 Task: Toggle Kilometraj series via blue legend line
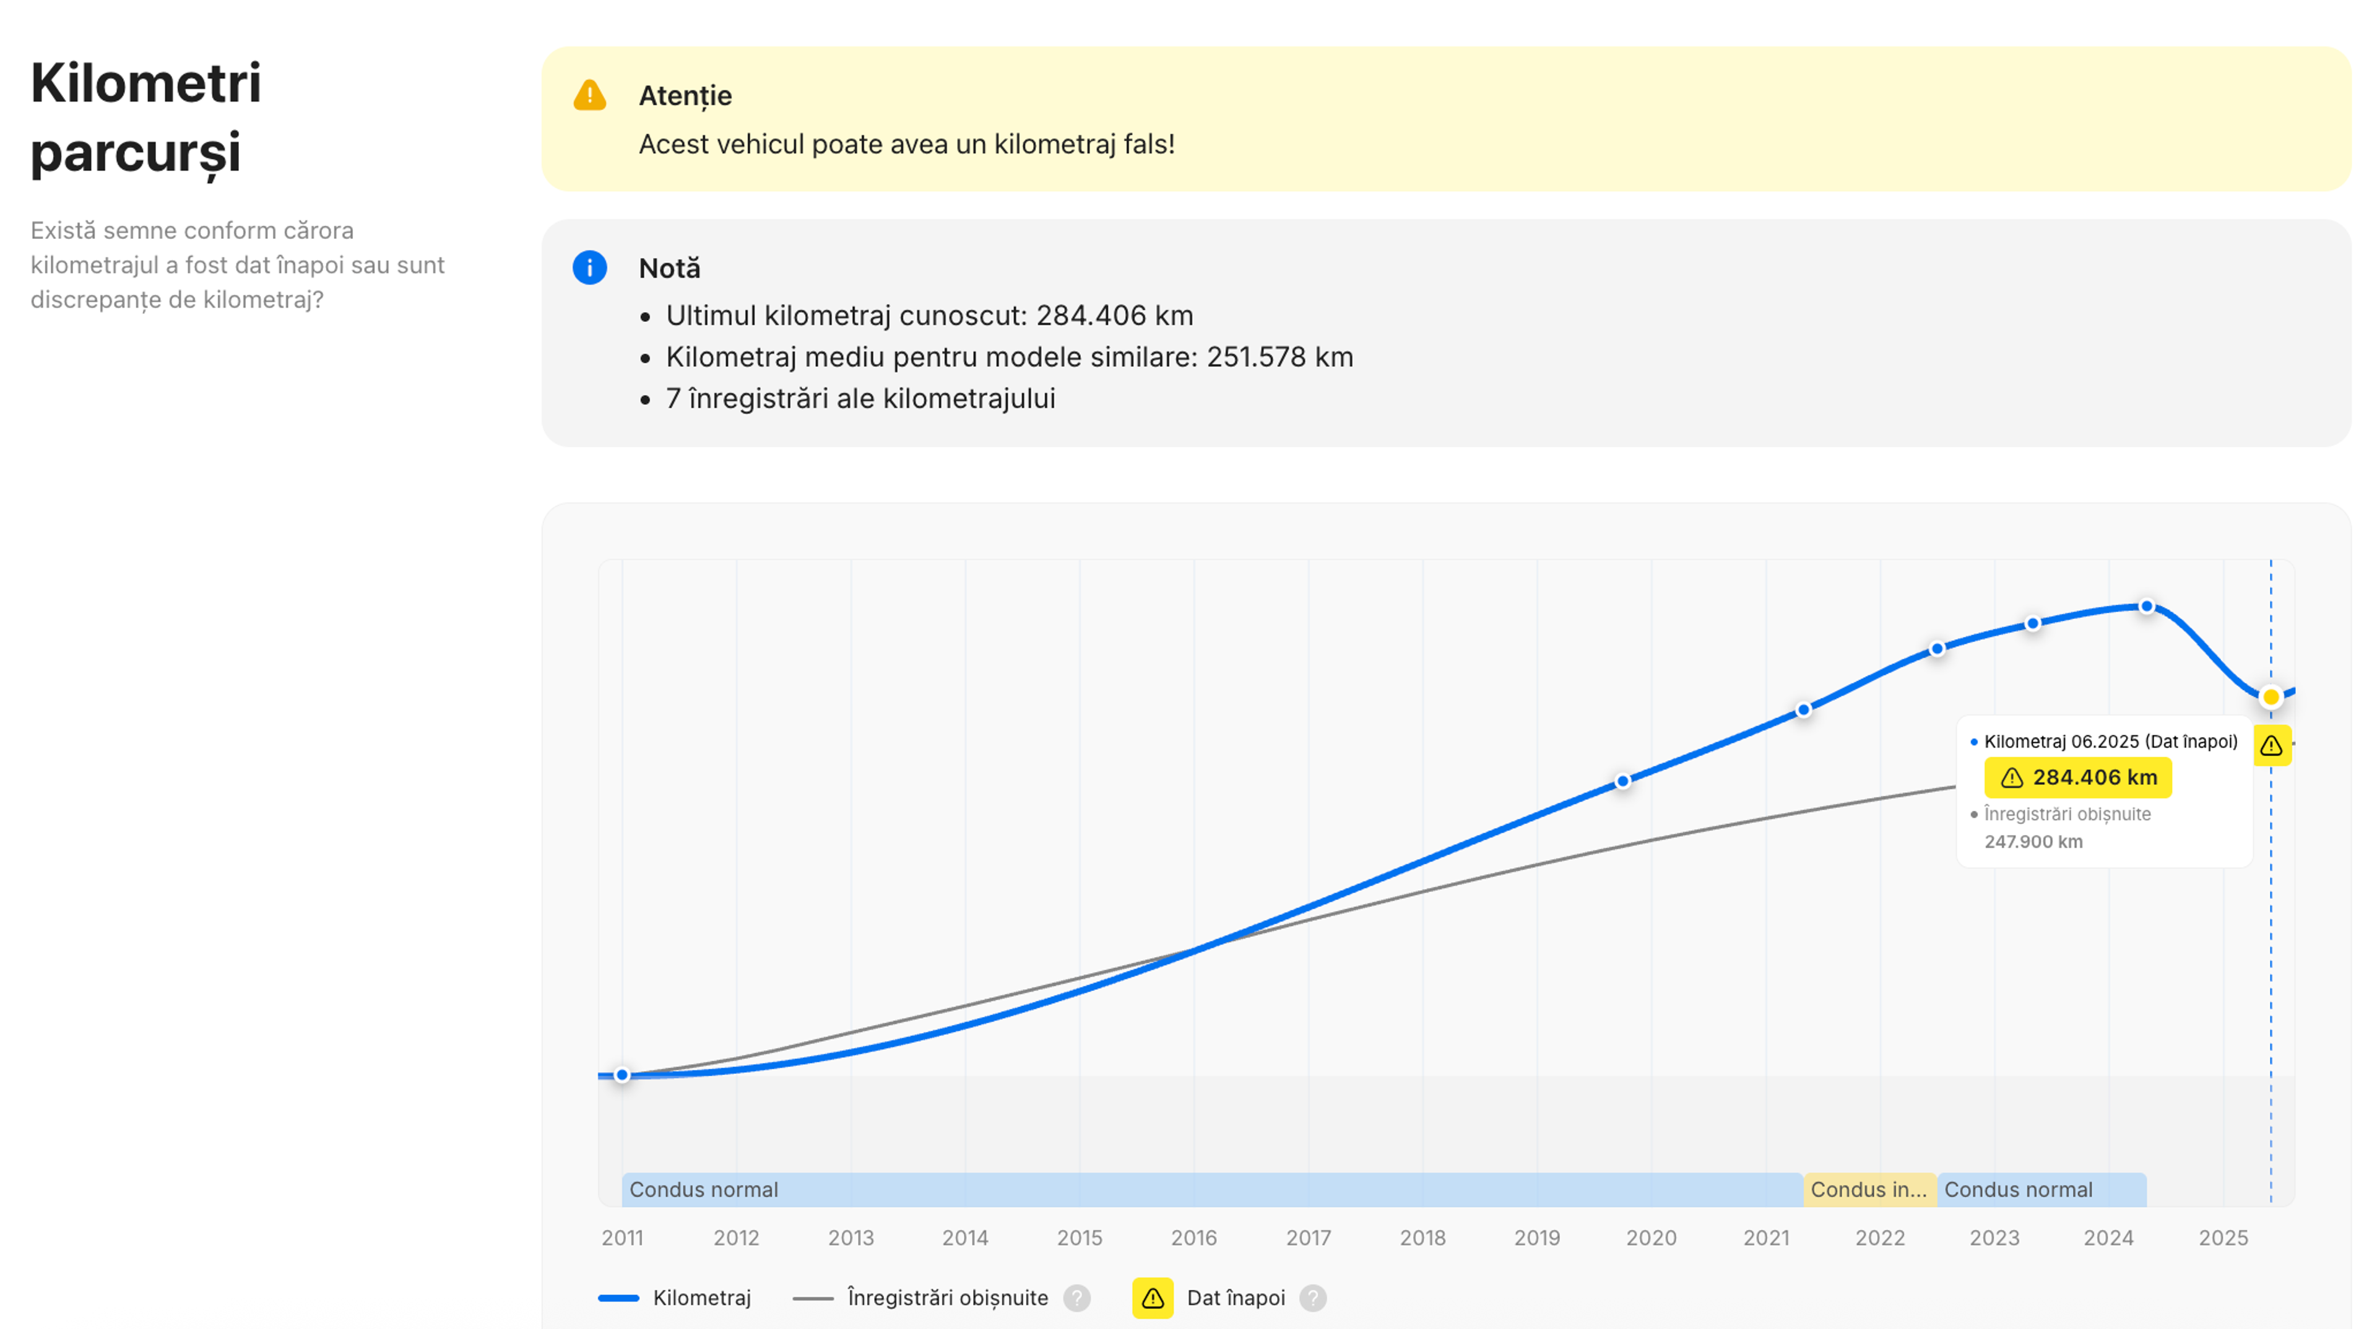pyautogui.click(x=618, y=1297)
